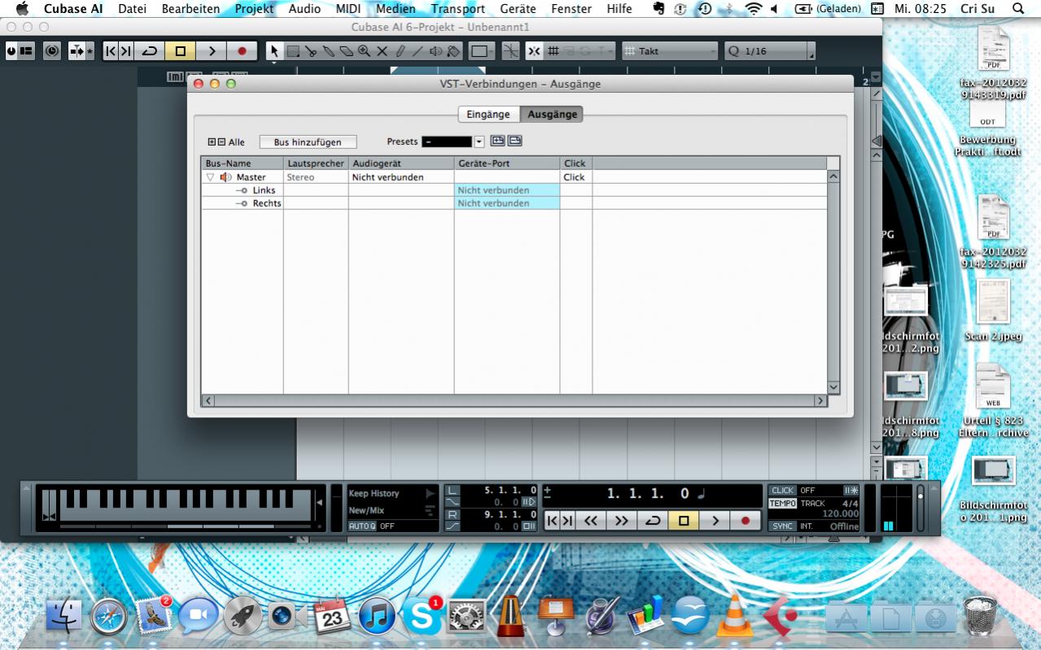Select the Draw pencil tool
This screenshot has width=1041, height=650.
[400, 50]
